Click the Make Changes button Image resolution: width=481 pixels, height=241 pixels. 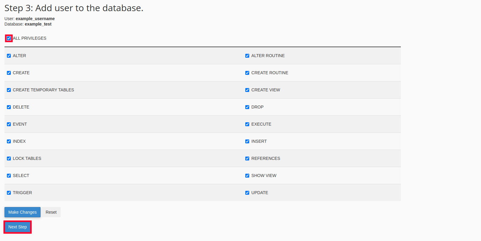coord(23,212)
